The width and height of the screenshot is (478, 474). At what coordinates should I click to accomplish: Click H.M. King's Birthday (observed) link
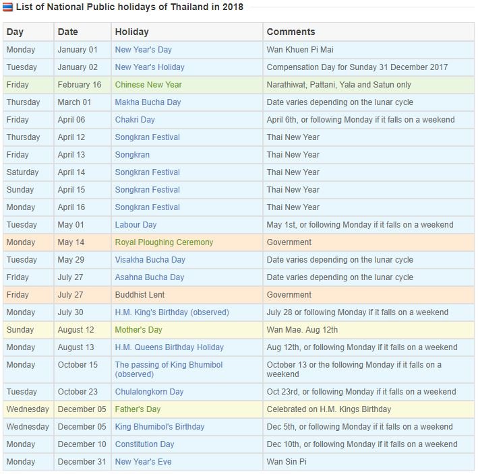coord(172,312)
